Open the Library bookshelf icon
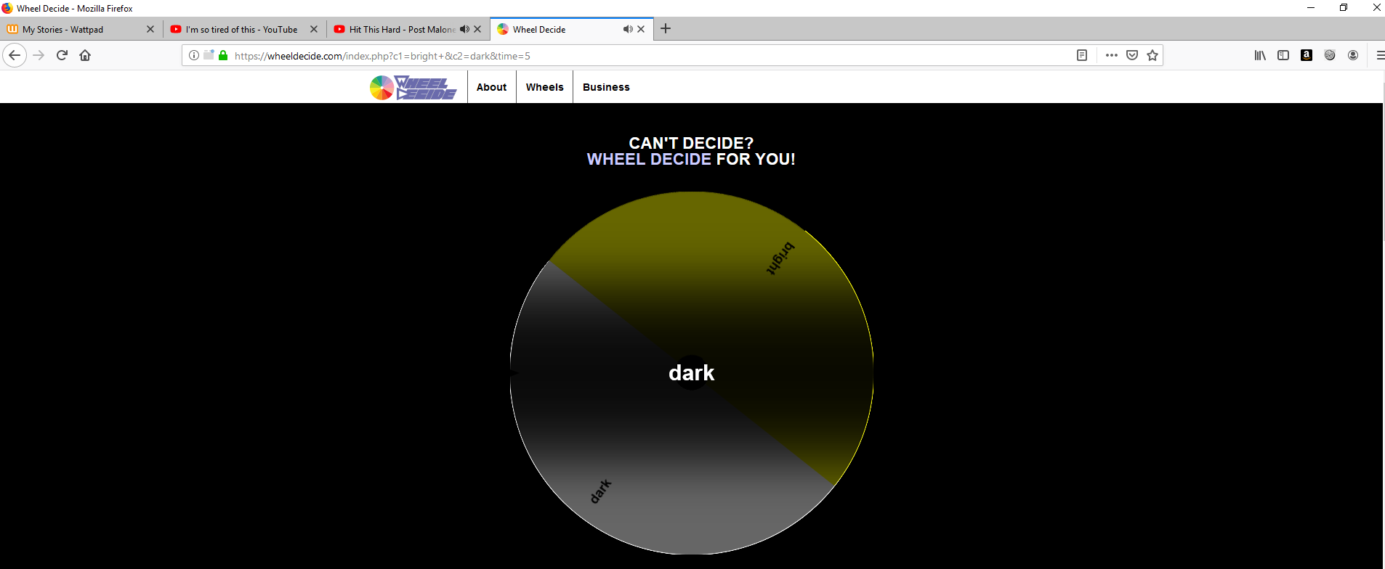The image size is (1385, 569). point(1260,55)
